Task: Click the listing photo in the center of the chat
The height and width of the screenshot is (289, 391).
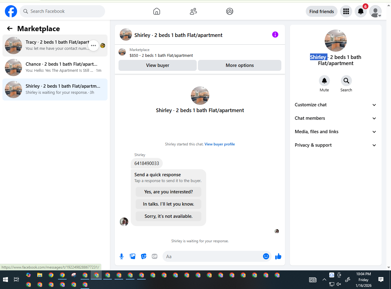Action: pos(200,96)
